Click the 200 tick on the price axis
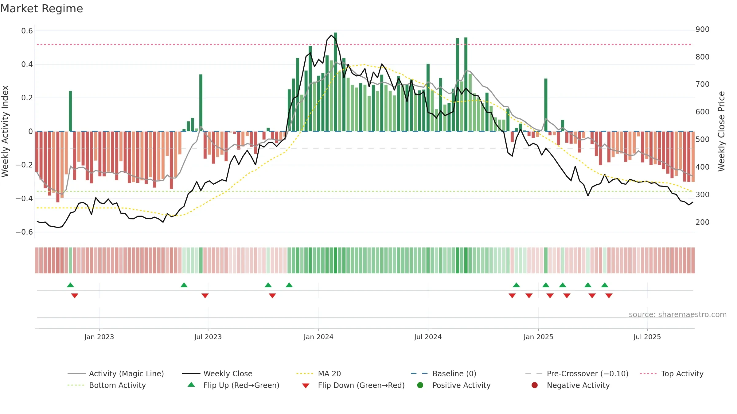737x414 pixels. pos(703,222)
